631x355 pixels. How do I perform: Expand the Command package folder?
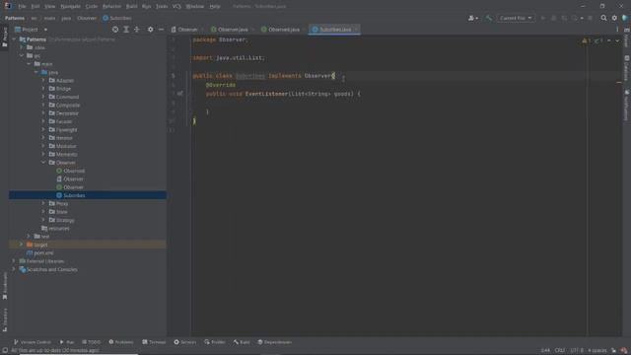43,97
